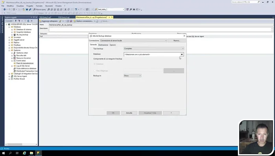Select the Full sottopiano row
The height and width of the screenshot is (156, 275).
tap(63, 37)
